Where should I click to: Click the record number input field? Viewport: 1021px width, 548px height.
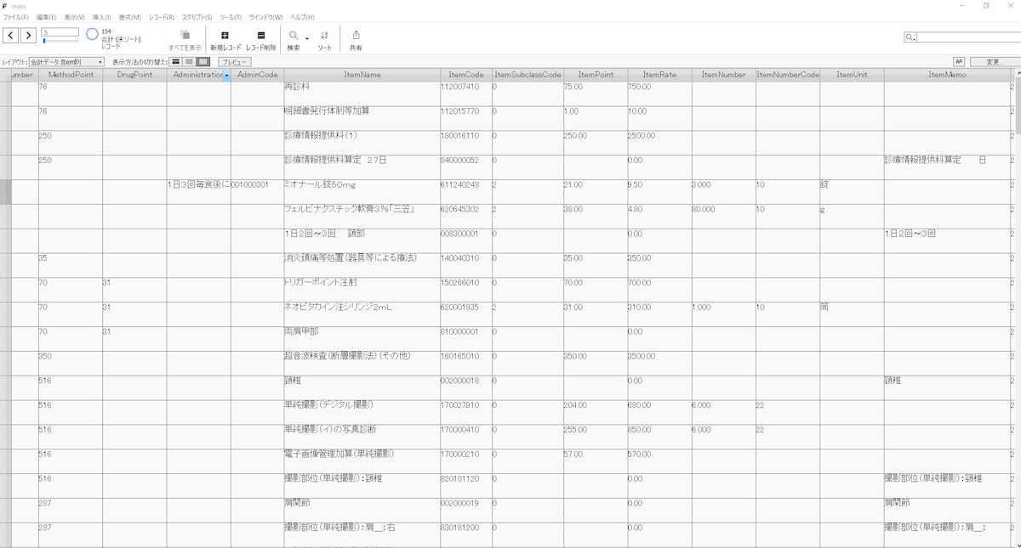[60, 32]
